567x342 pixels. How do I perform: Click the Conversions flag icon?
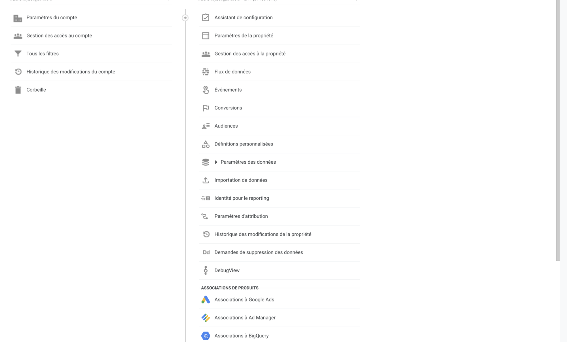point(206,108)
